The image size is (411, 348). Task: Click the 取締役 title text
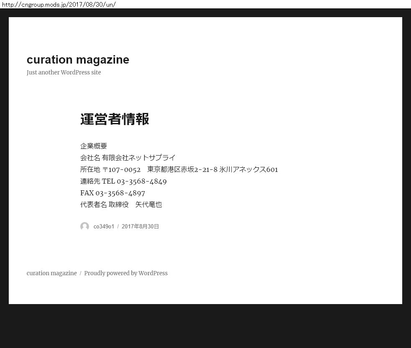119,205
